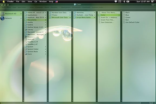Click the Black script file icon
The height and width of the screenshot is (104, 156).
124,13
